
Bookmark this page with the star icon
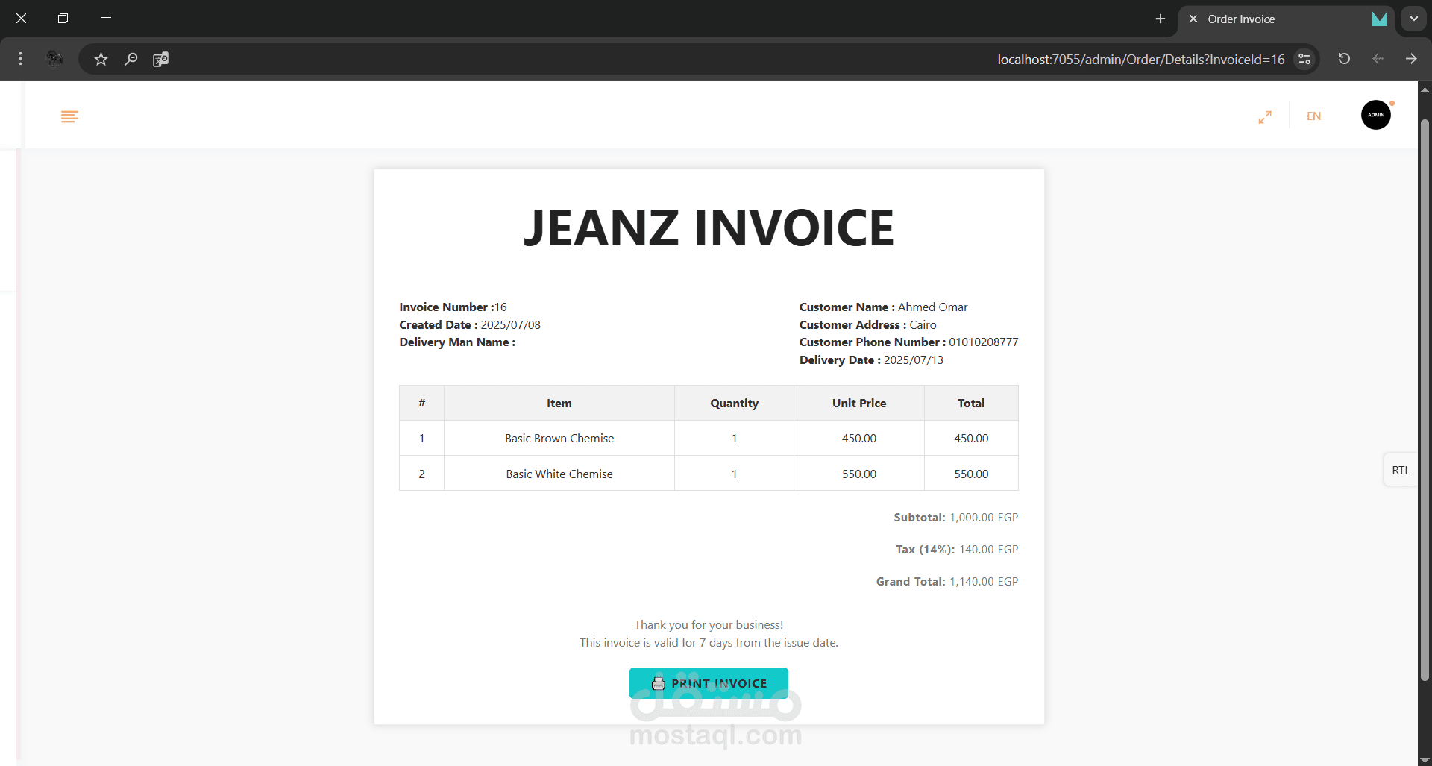click(x=101, y=59)
